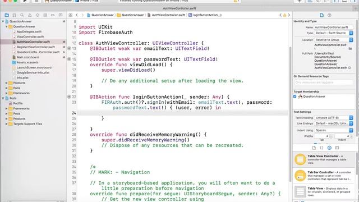359x202 pixels.
Task: Expand Targets Support Files folder
Action: [6, 124]
